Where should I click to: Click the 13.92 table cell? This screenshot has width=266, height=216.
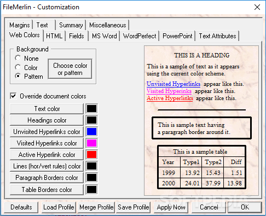tap(191, 173)
